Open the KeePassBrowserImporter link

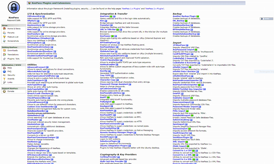click(x=186, y=80)
